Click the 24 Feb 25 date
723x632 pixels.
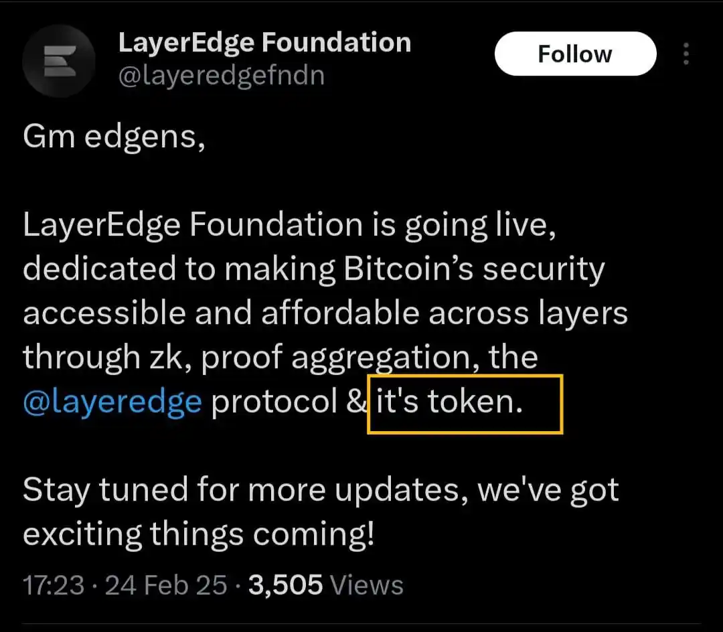[167, 585]
